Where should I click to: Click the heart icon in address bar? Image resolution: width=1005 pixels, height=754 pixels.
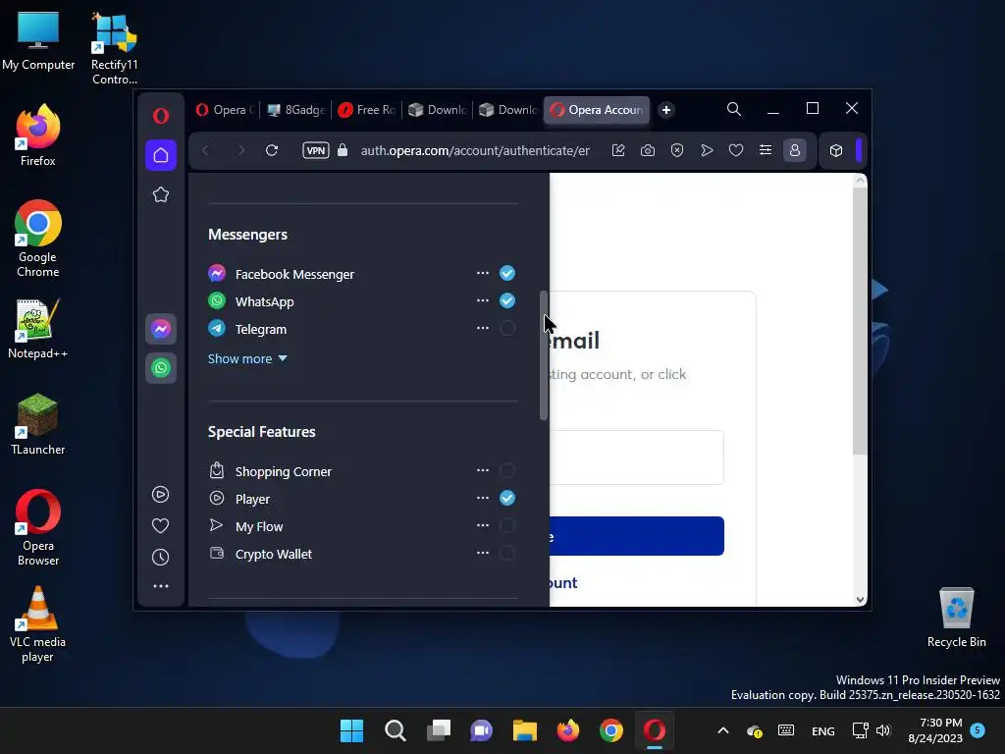coord(736,150)
